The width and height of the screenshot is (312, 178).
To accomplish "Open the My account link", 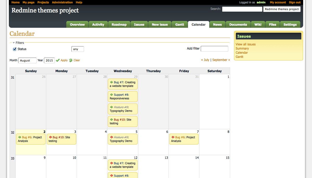I will [278, 2].
